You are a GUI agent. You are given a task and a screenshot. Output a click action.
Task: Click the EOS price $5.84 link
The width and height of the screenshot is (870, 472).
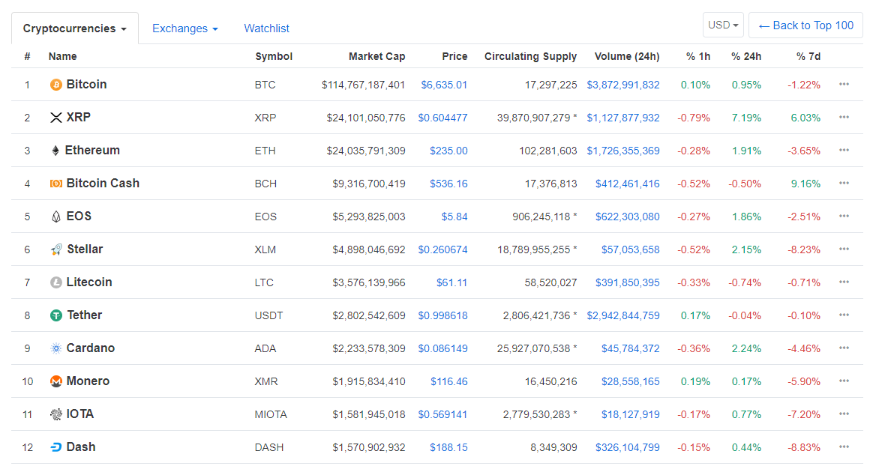tap(454, 217)
